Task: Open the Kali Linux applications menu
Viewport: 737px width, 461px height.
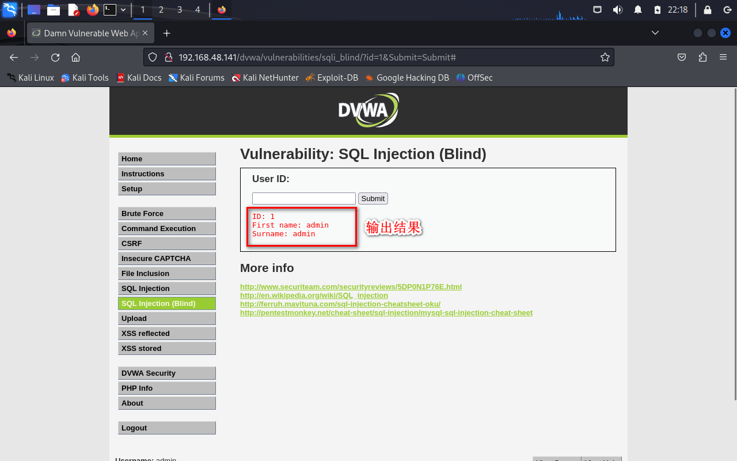Action: point(10,10)
